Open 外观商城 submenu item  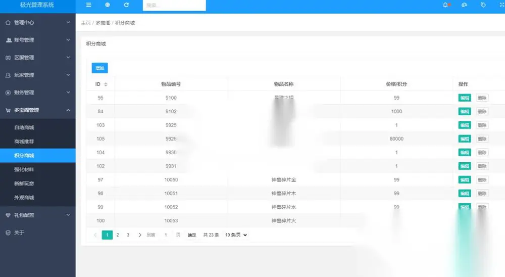(x=38, y=197)
